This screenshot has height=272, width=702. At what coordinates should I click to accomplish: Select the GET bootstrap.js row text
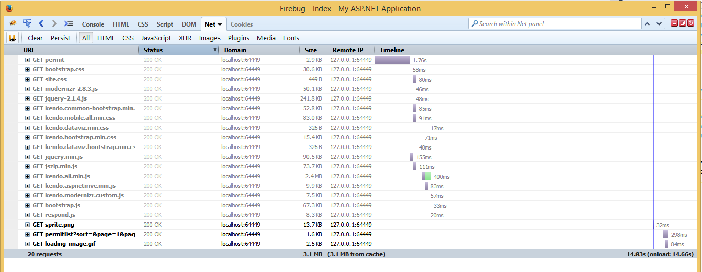(56, 205)
